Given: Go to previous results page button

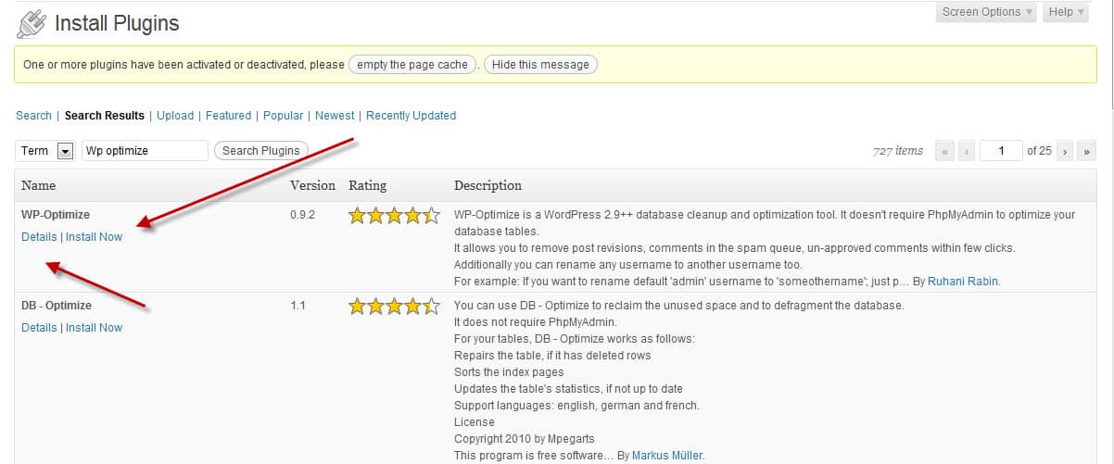Looking at the screenshot, I should click(x=967, y=151).
